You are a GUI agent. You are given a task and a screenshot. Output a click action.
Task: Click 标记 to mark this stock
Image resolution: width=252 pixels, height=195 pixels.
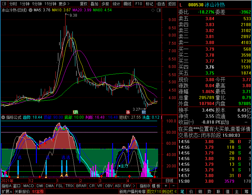pos(149,4)
